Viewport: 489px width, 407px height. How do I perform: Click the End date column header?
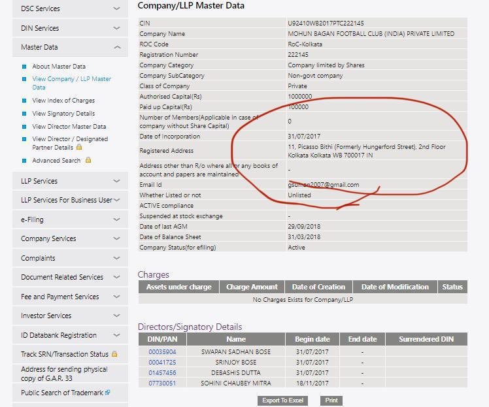[x=362, y=339]
